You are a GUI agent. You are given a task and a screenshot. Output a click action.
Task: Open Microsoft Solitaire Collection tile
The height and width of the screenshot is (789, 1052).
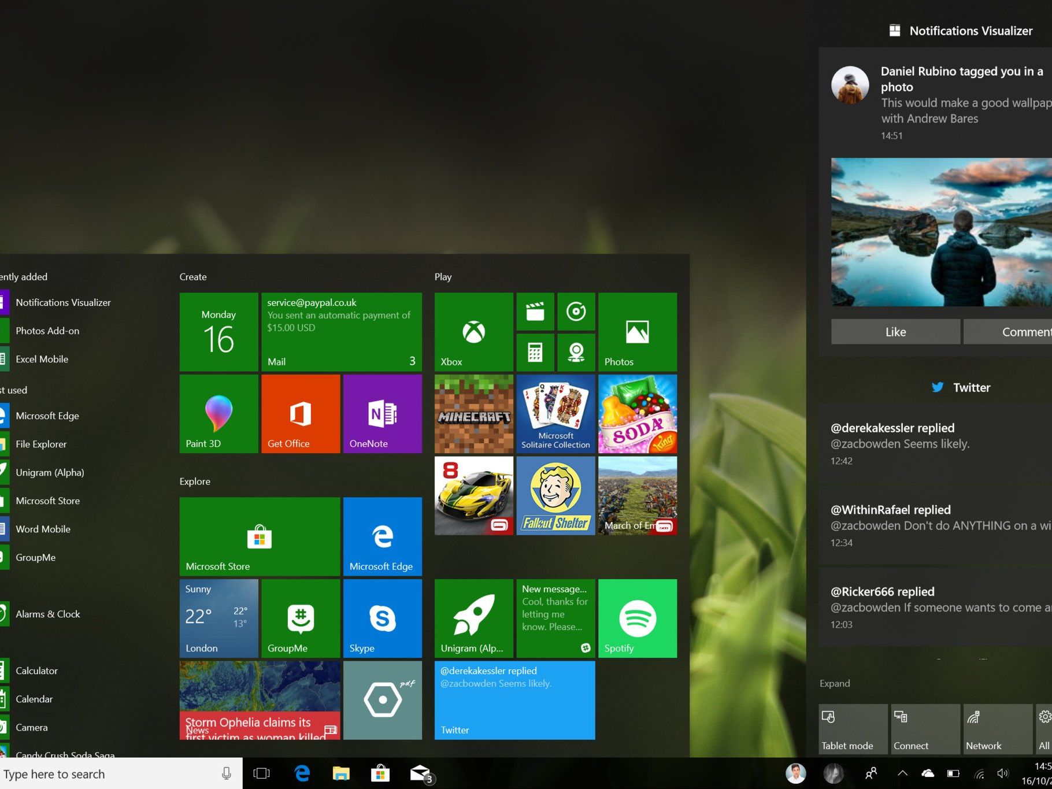point(555,414)
